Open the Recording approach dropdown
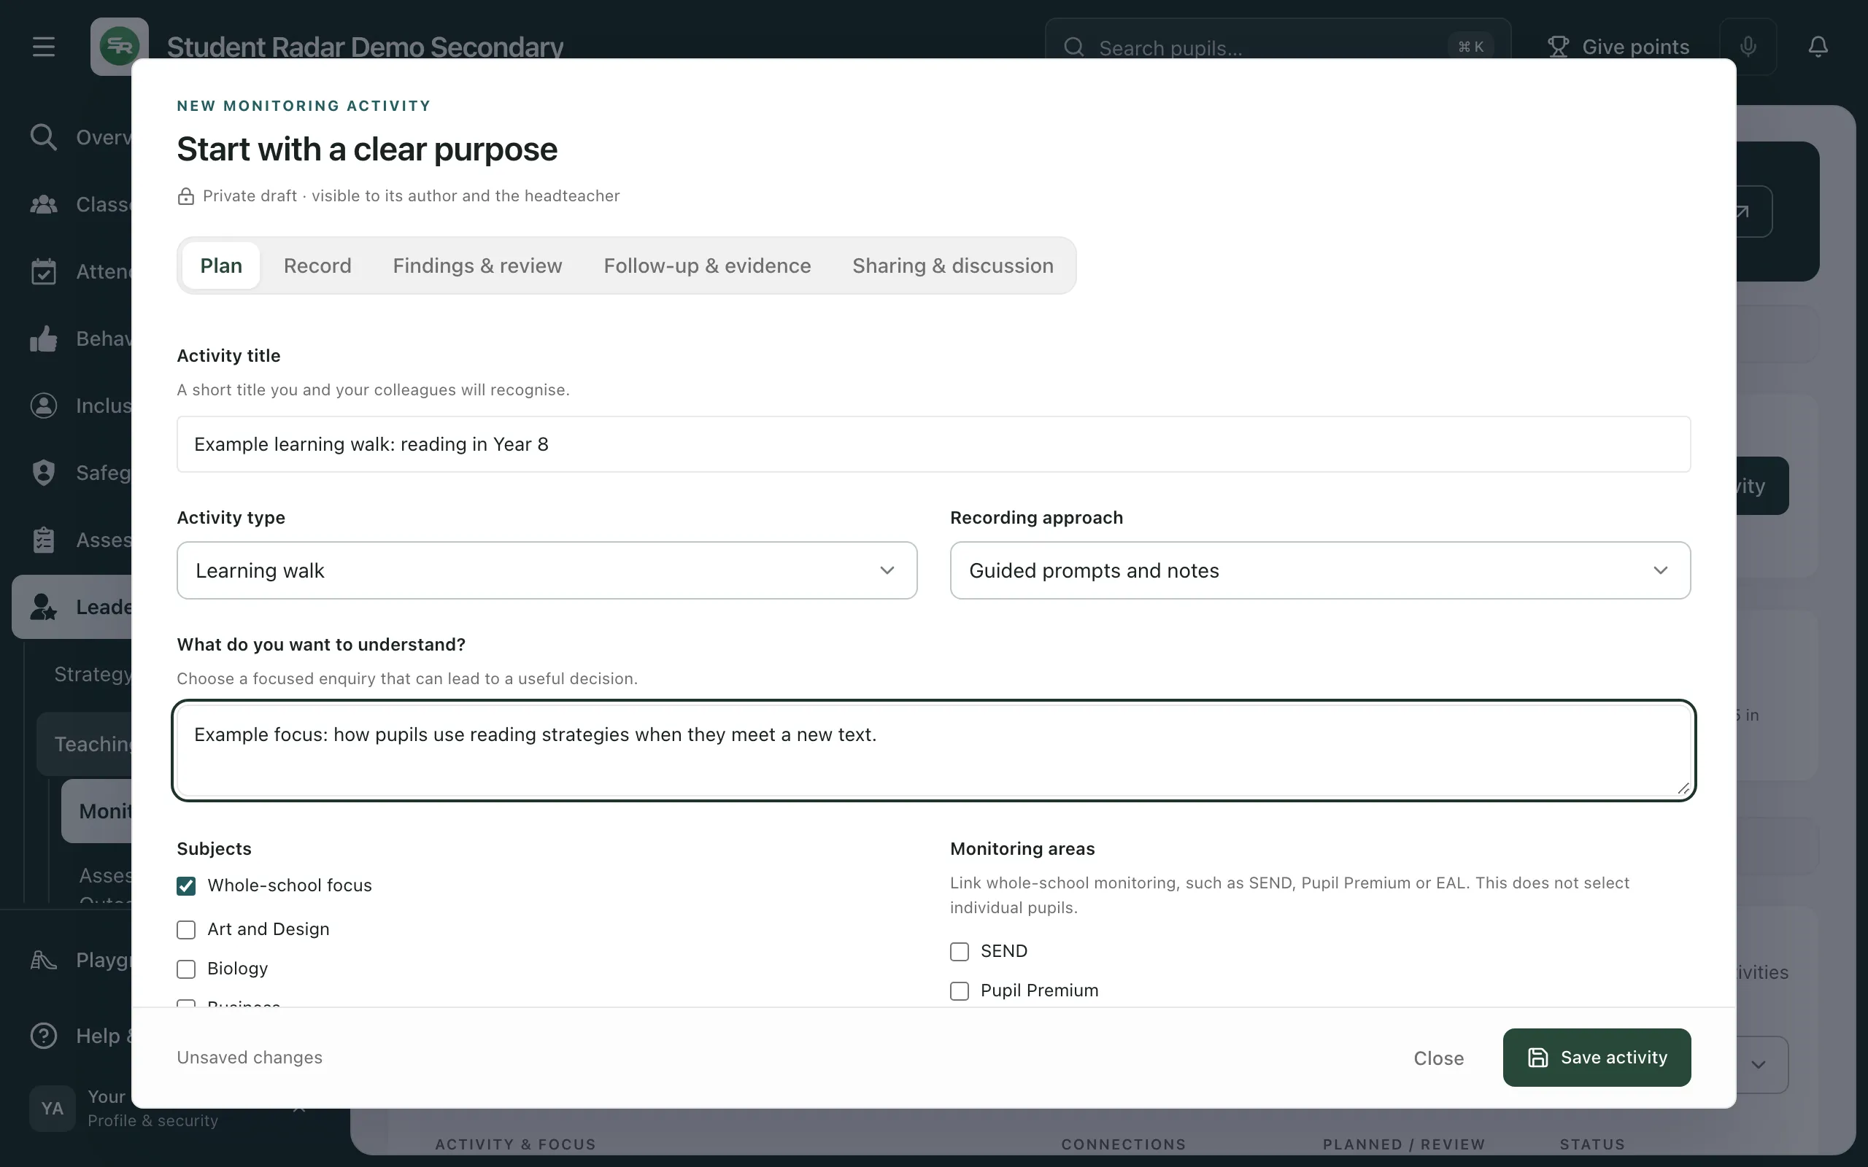 pos(1320,570)
